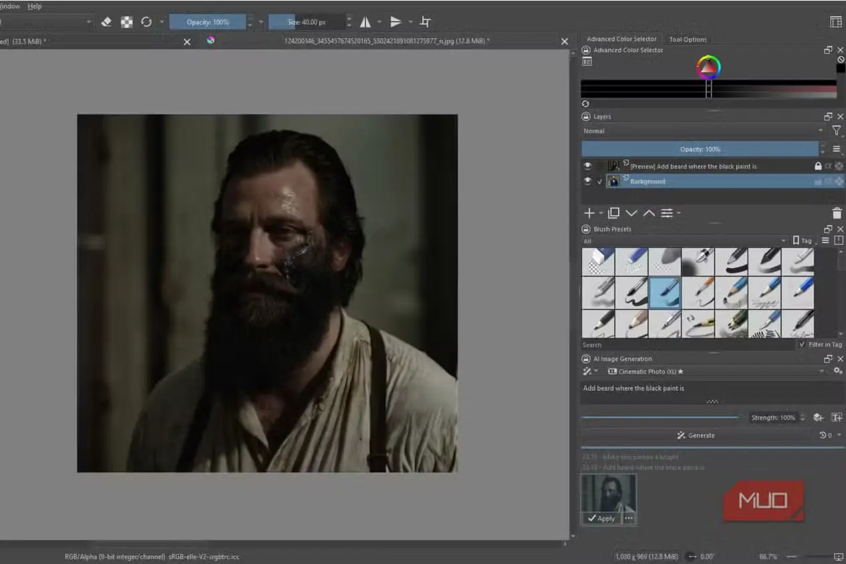Click the Generate button

coord(696,435)
